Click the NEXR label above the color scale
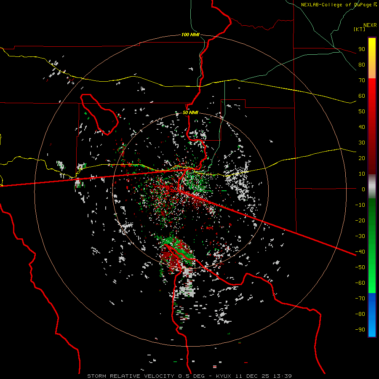This screenshot has width=379, height=379. point(370,25)
